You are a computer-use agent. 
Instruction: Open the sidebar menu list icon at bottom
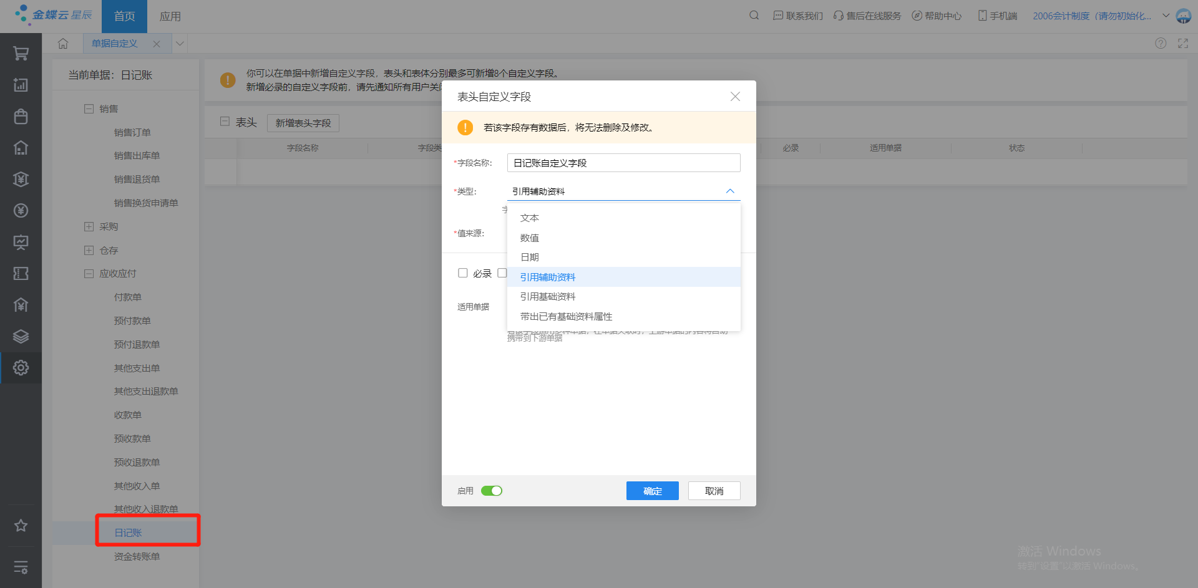[21, 567]
